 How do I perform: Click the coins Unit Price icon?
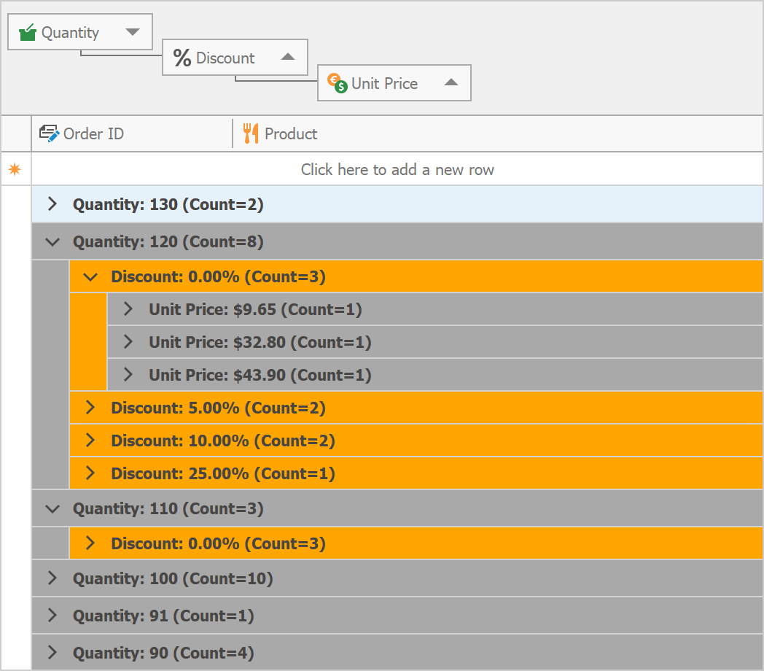(337, 83)
